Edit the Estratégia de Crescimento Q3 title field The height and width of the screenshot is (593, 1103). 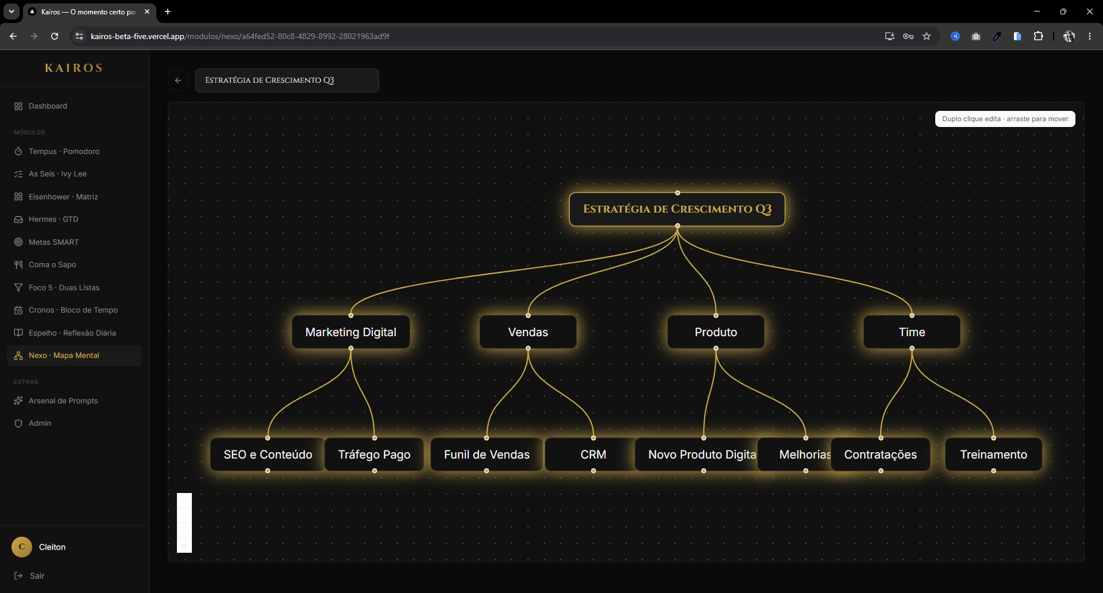pos(287,80)
